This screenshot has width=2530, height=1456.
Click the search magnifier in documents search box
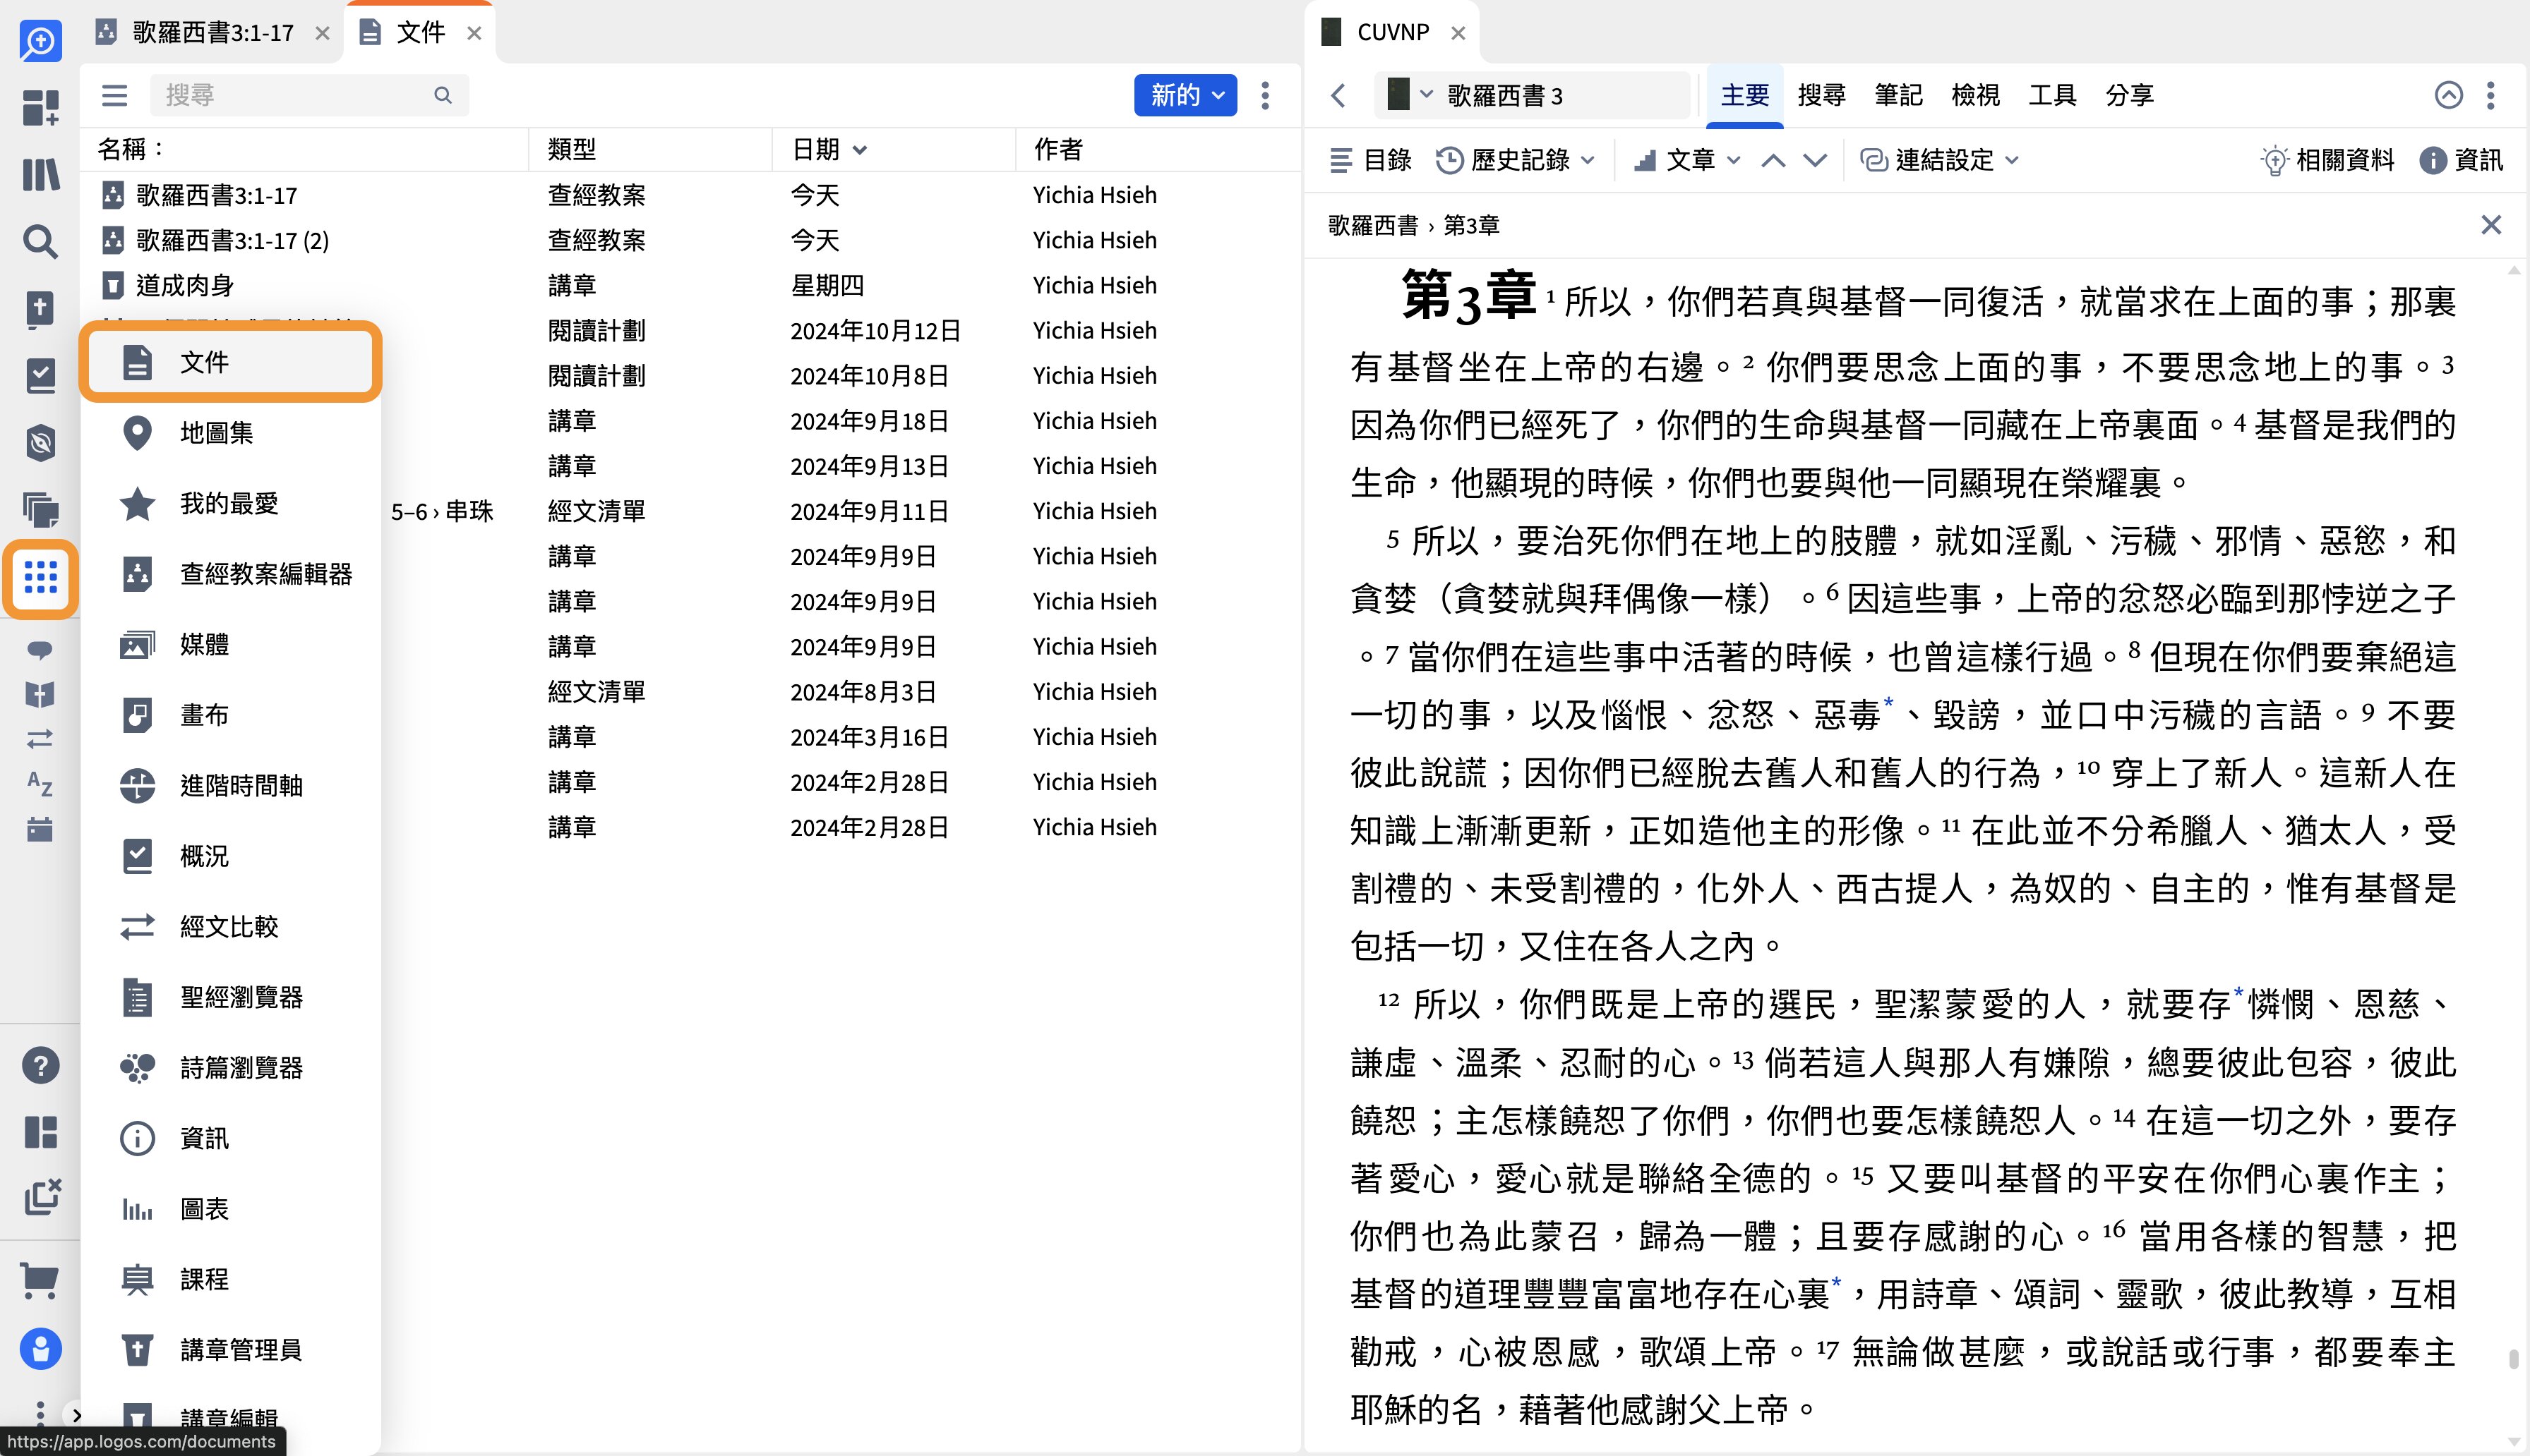tap(442, 95)
